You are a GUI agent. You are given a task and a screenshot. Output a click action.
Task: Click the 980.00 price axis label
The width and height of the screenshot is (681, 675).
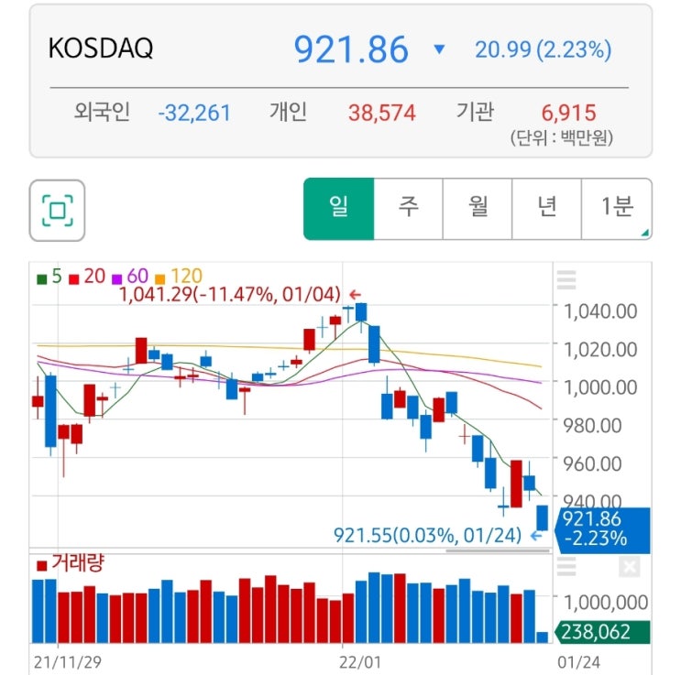[x=592, y=425]
